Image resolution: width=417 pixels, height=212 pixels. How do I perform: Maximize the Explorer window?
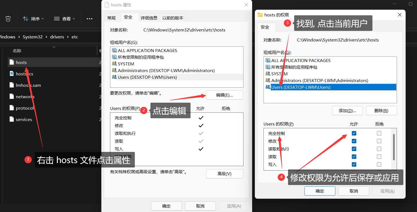tap(411, 4)
